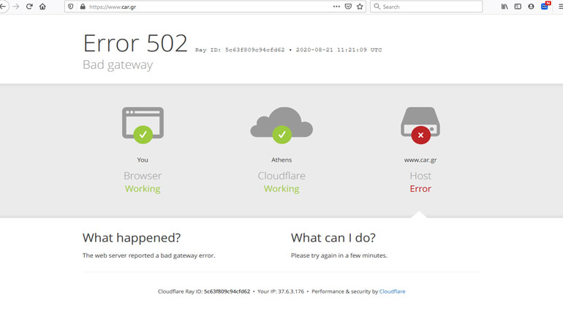The height and width of the screenshot is (317, 563).
Task: Save page to Pocket
Action: 348,7
